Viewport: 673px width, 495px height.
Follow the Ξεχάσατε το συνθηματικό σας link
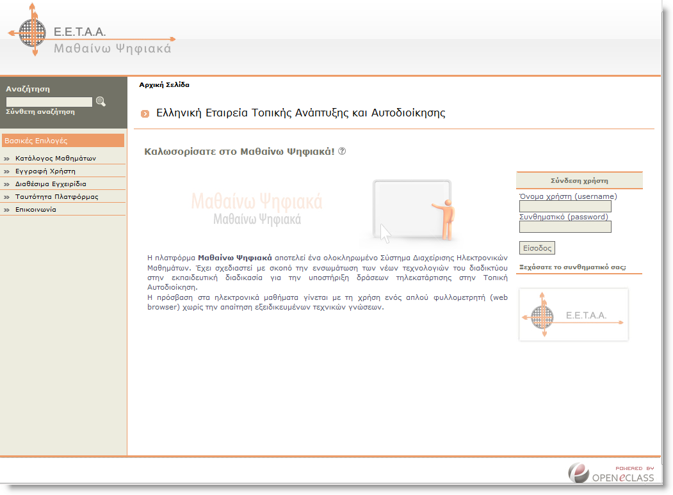(x=572, y=267)
